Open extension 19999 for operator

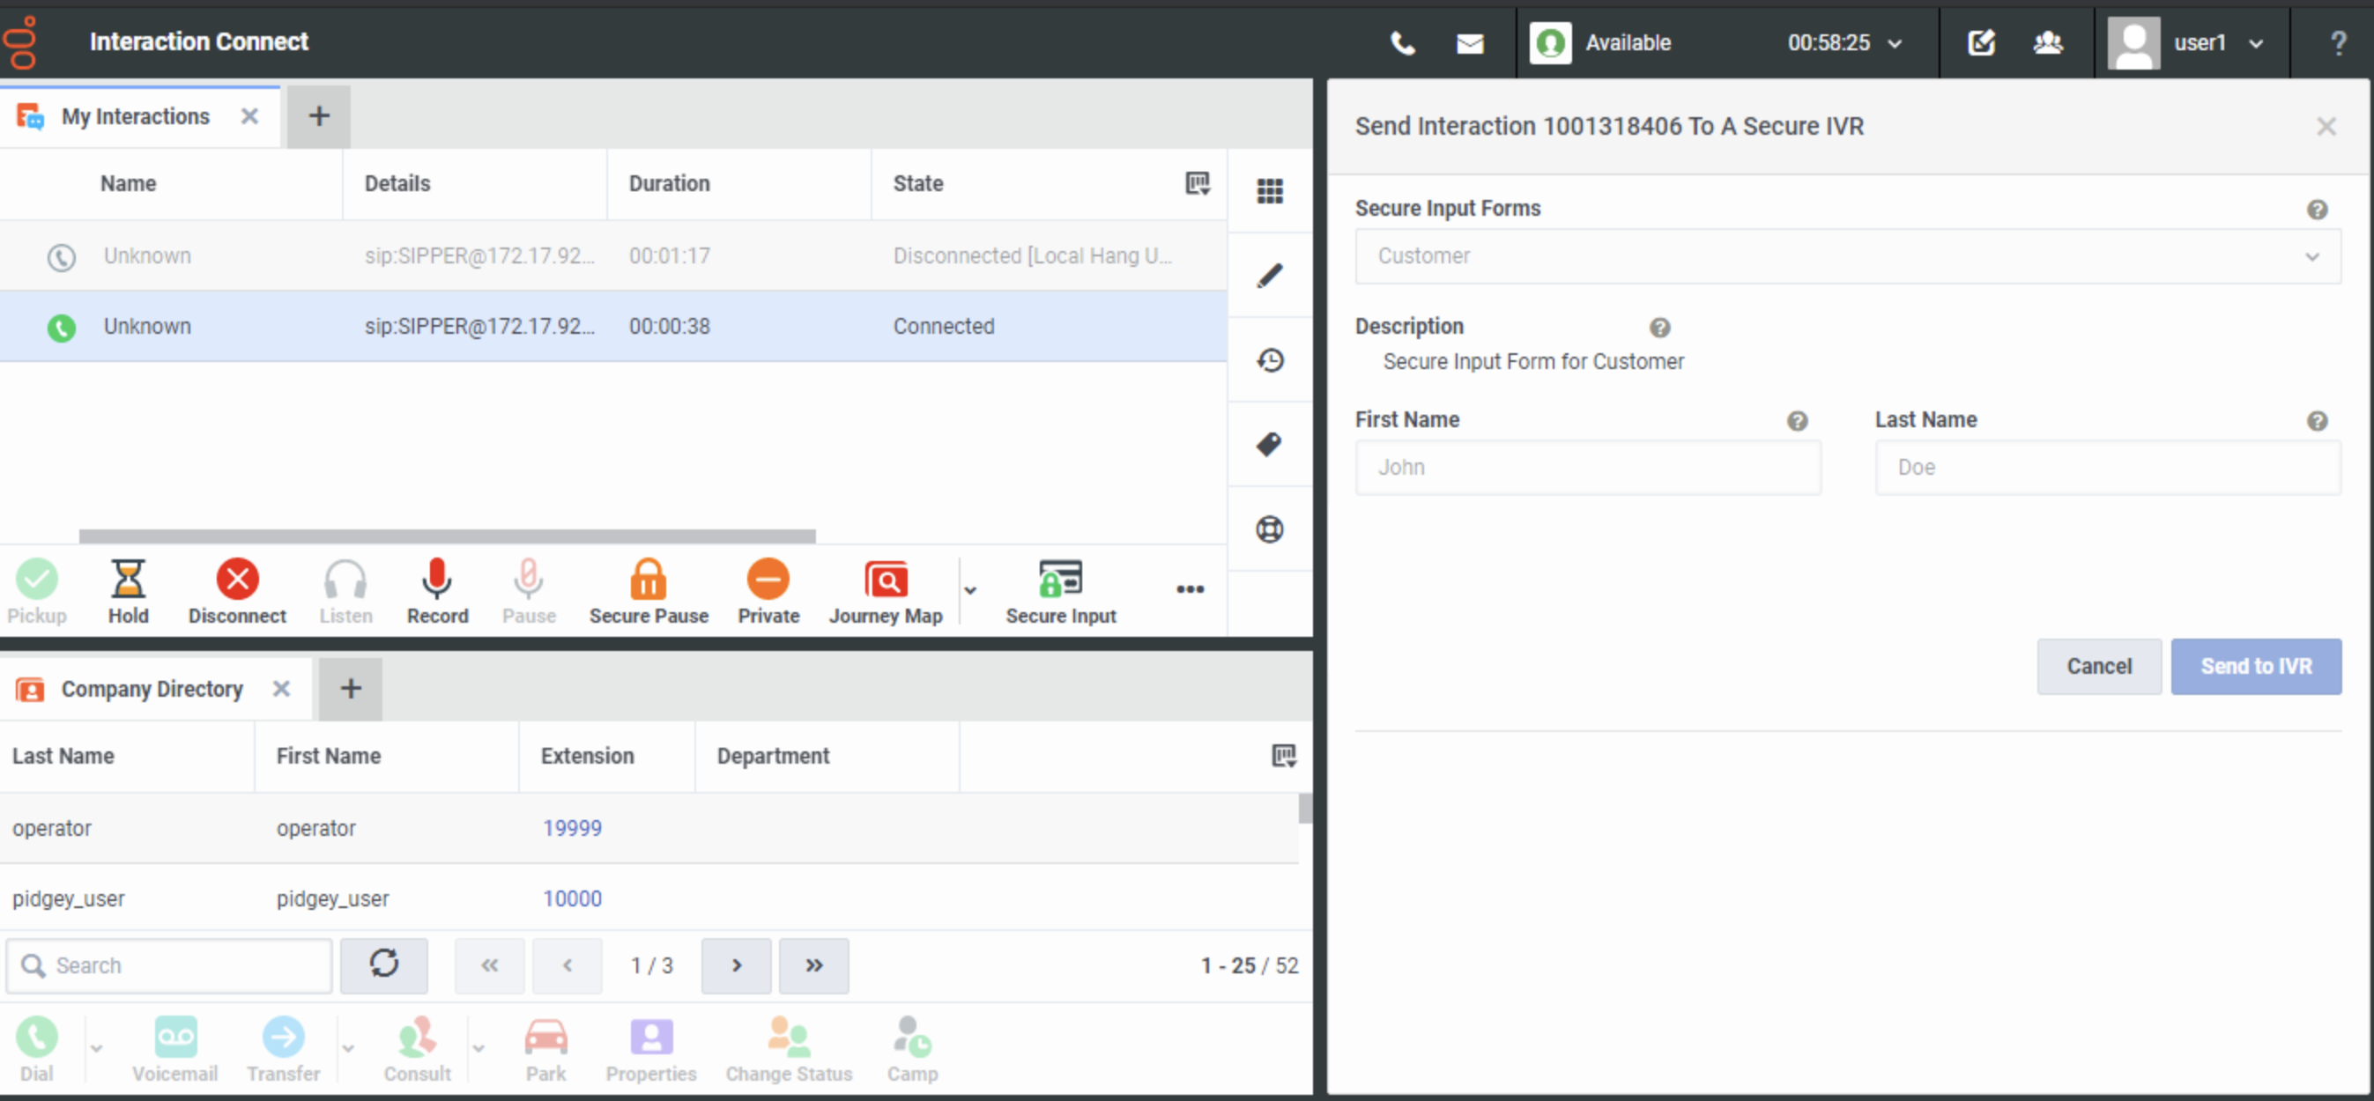pos(572,827)
